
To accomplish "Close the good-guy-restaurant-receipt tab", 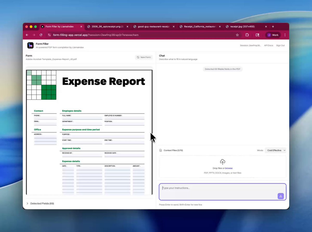I will [x=174, y=26].
